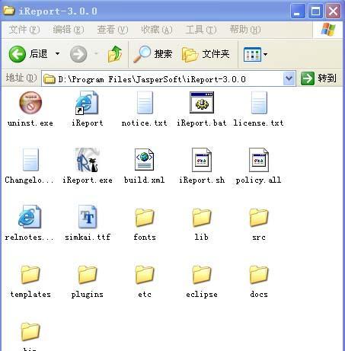Click the iReport.exe file name label
The width and height of the screenshot is (345, 351).
[88, 180]
